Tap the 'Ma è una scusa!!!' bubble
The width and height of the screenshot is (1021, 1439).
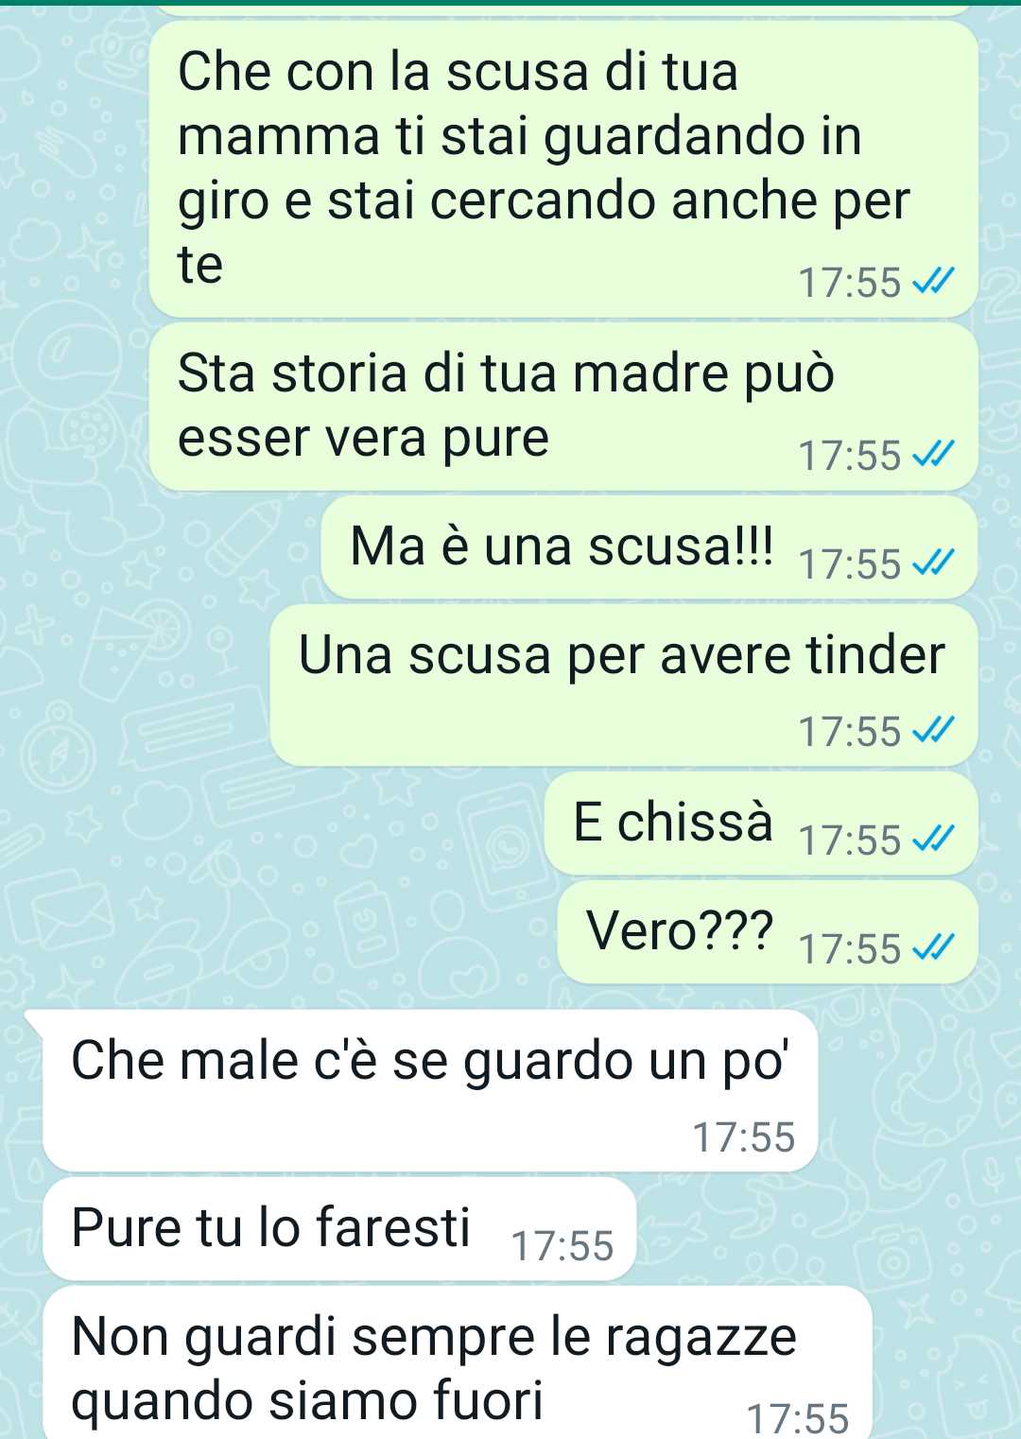tap(649, 547)
